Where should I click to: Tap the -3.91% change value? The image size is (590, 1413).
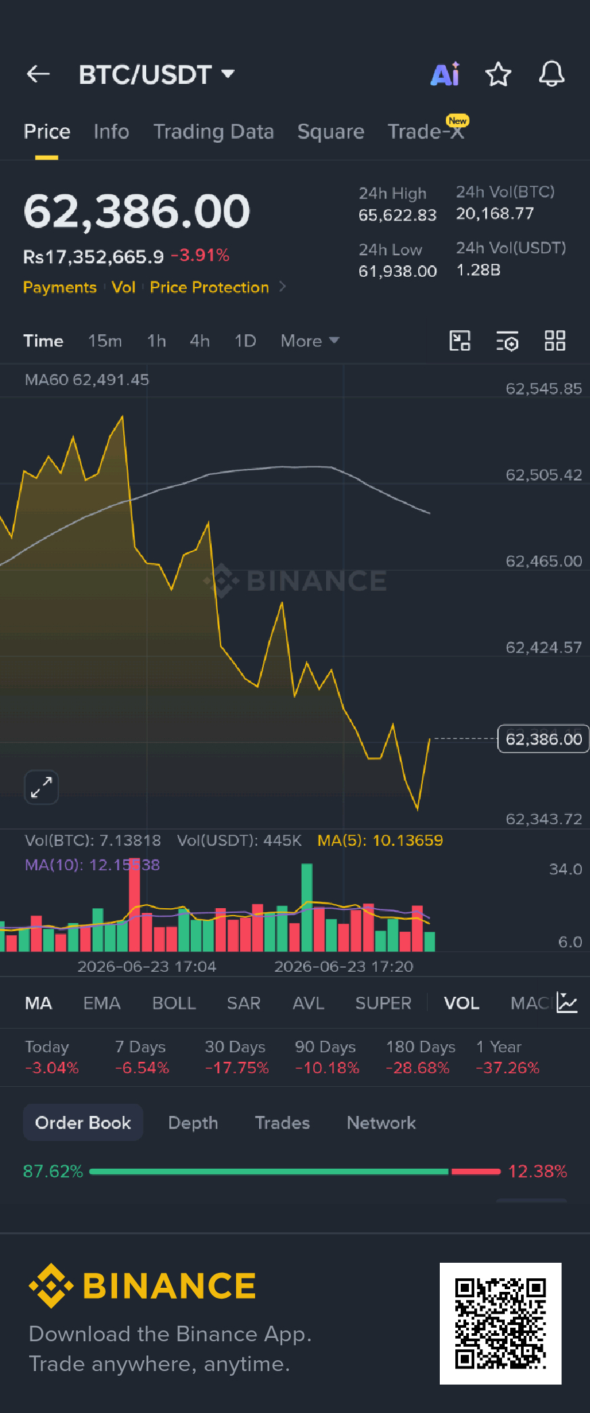[200, 255]
